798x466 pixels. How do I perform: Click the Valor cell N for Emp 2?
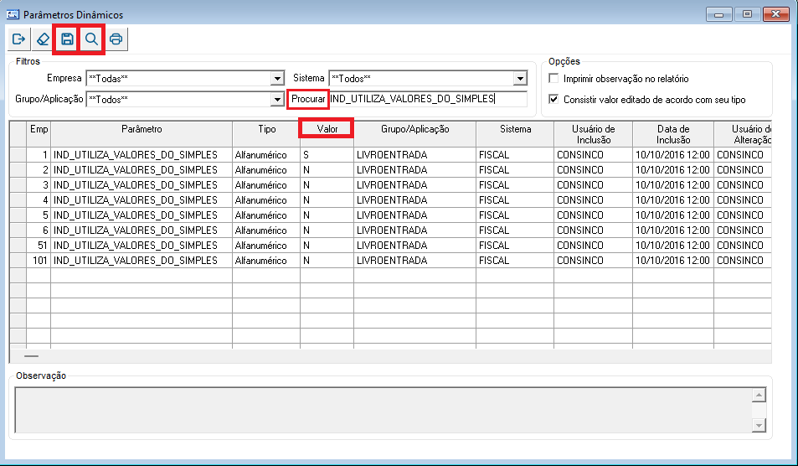pyautogui.click(x=327, y=170)
